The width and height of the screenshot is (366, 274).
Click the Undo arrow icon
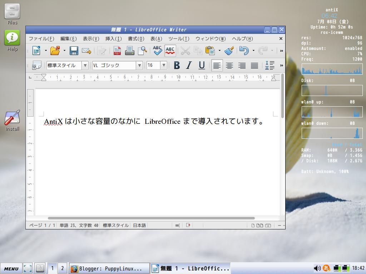click(244, 51)
